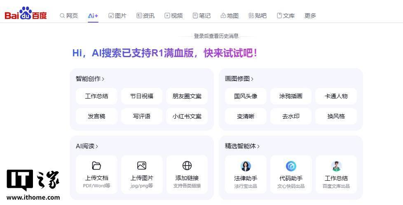The image size is (403, 205).
Task: Expand the 智能创作 section
Action: [x=90, y=78]
